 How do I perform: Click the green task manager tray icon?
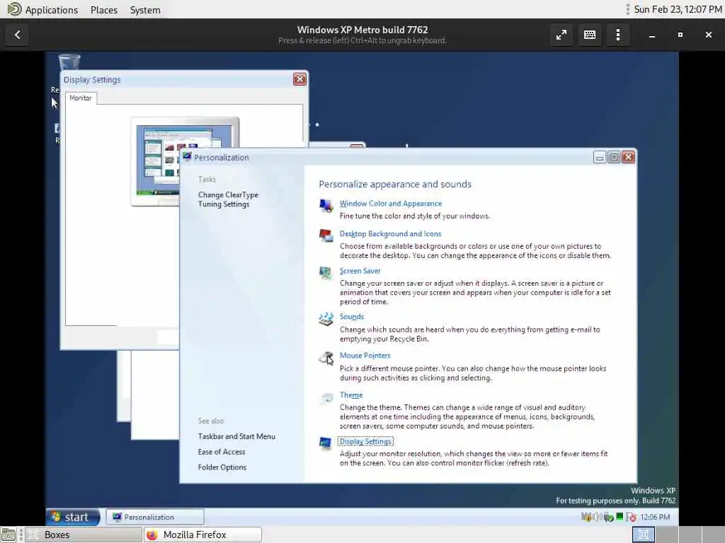620,517
